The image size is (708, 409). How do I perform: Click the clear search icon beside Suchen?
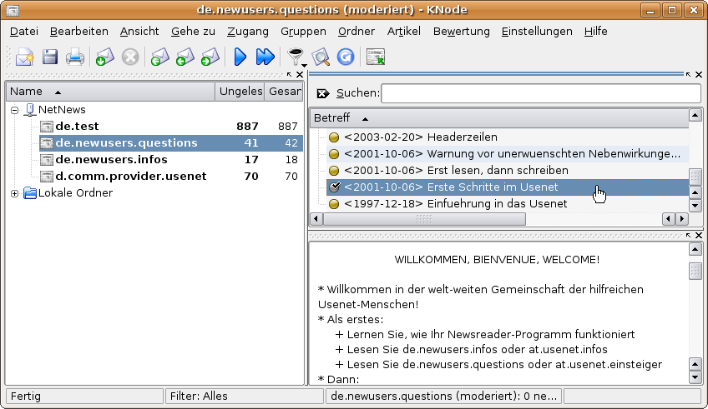[321, 93]
